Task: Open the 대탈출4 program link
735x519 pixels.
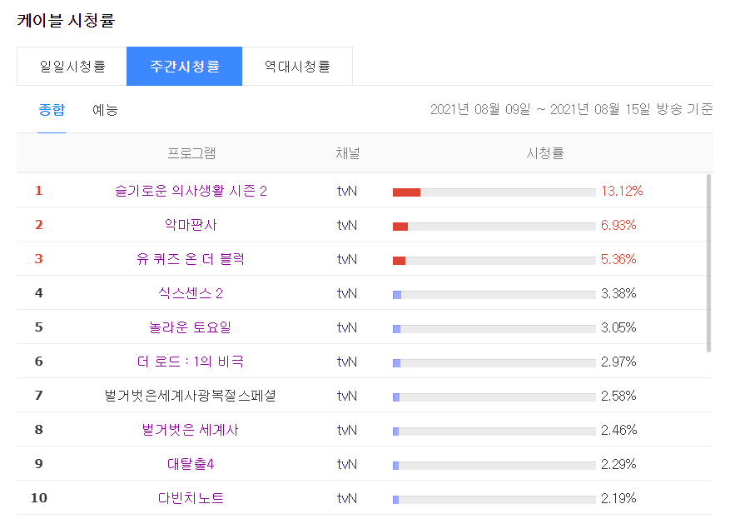Action: click(191, 464)
